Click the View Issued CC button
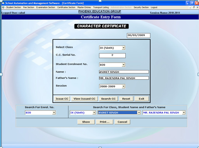Viewport: 199px width, 148px height. (85, 99)
